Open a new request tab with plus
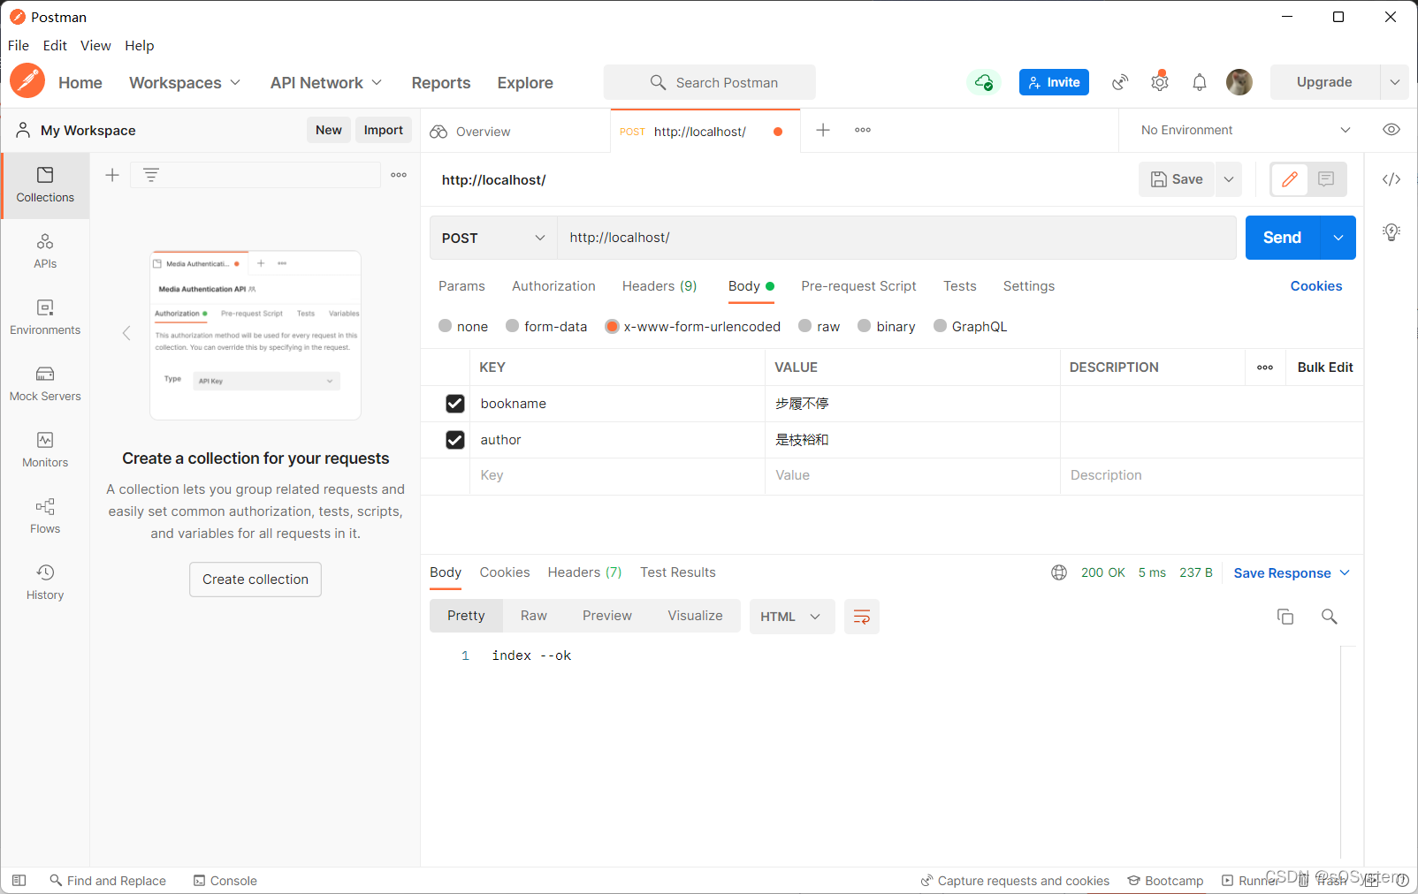The image size is (1418, 894). (823, 130)
